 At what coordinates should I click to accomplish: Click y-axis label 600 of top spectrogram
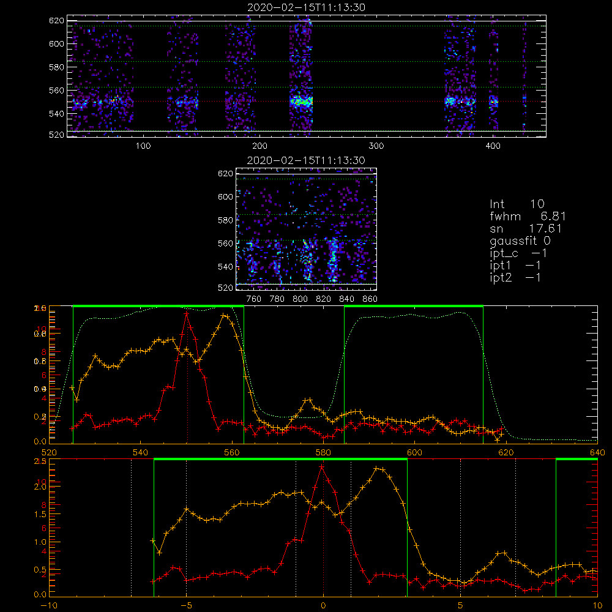pyautogui.click(x=56, y=43)
